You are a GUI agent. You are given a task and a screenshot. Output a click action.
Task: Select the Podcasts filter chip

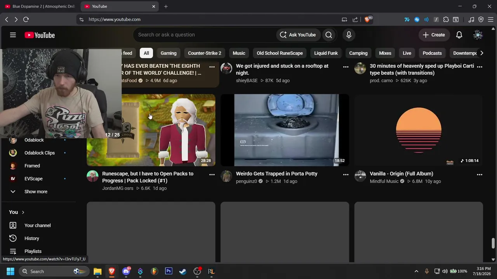[432, 53]
